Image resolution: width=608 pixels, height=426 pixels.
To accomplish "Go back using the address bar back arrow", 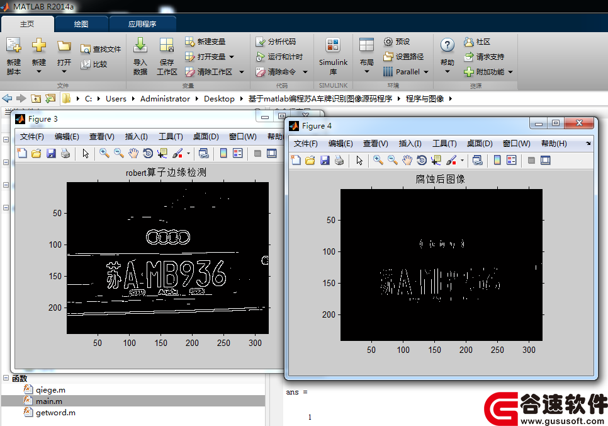I will click(x=8, y=99).
